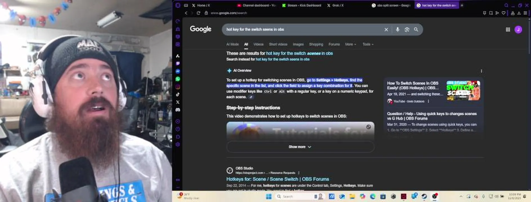
Task: Select the Shopping search filter
Action: (316, 44)
